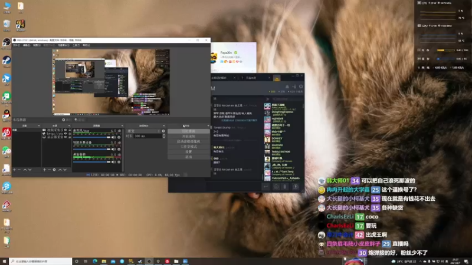Lock the http:// browser source
The image size is (472, 265).
click(70, 134)
